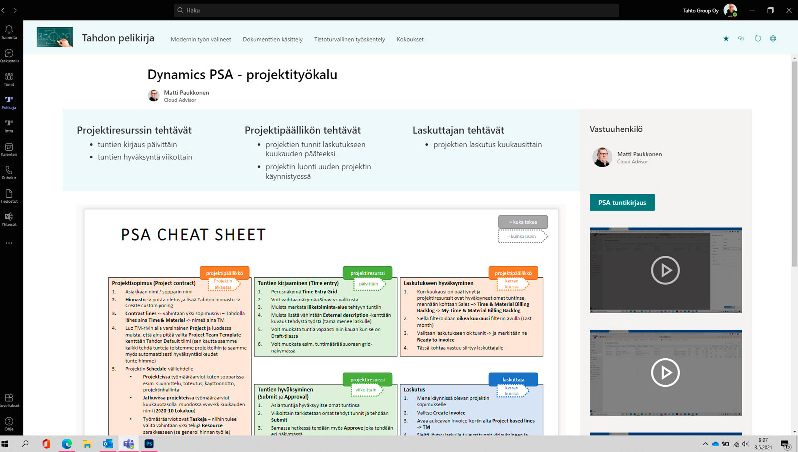Open taskbar search magnifier
This screenshot has width=798, height=452.
point(25,444)
